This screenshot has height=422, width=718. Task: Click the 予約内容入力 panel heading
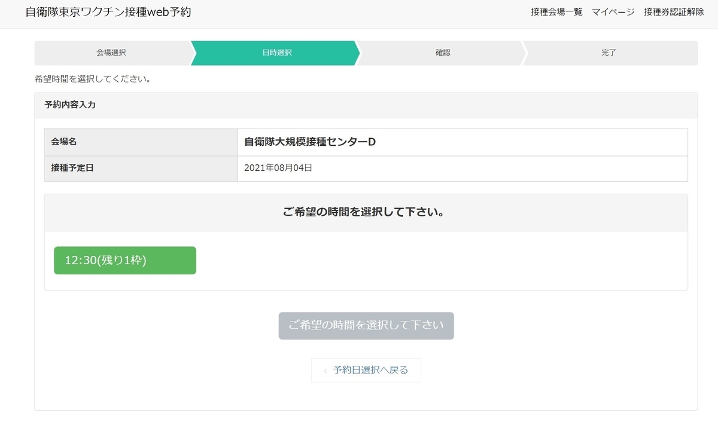[70, 105]
